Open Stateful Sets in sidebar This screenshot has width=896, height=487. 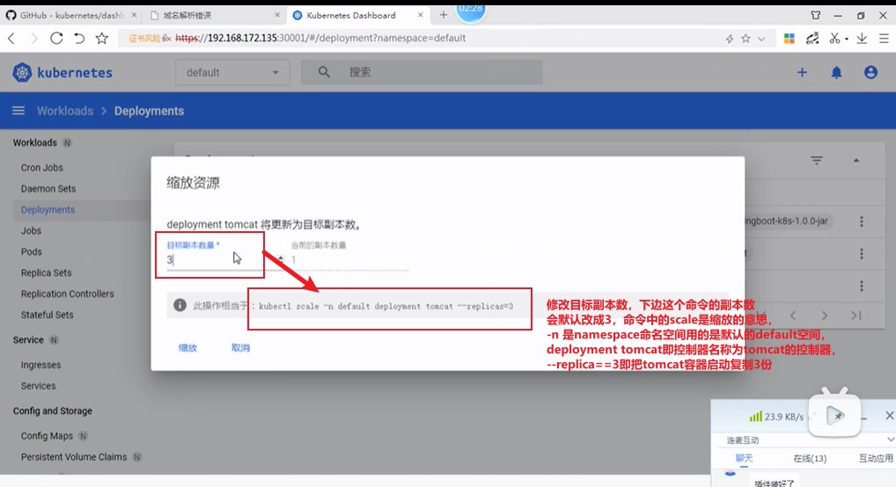(47, 315)
